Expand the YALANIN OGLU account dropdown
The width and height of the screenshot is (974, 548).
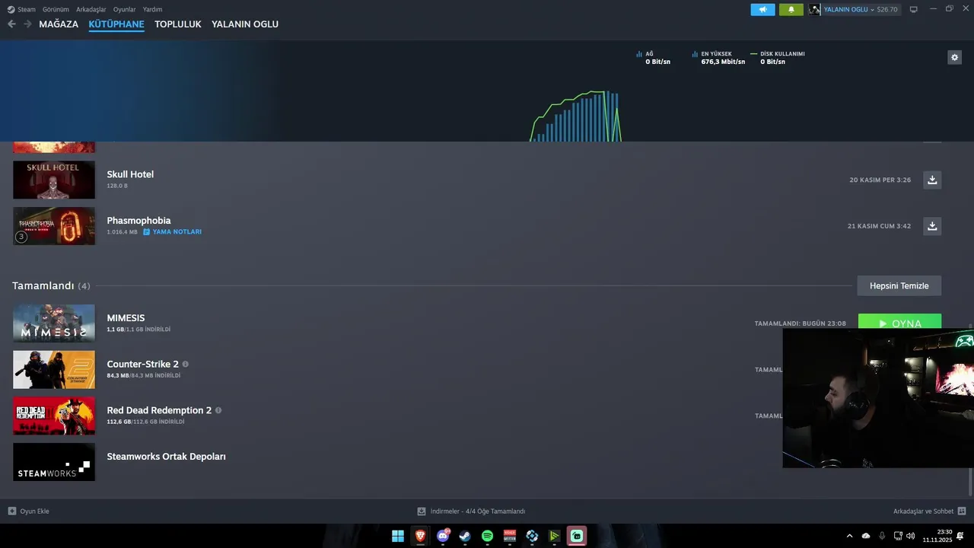[x=873, y=9]
